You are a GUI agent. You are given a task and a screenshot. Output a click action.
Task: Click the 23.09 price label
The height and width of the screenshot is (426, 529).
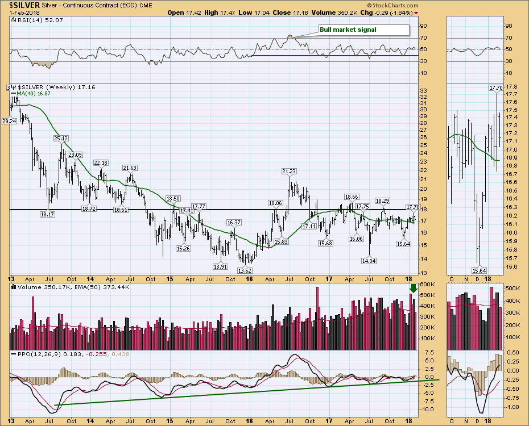75,155
